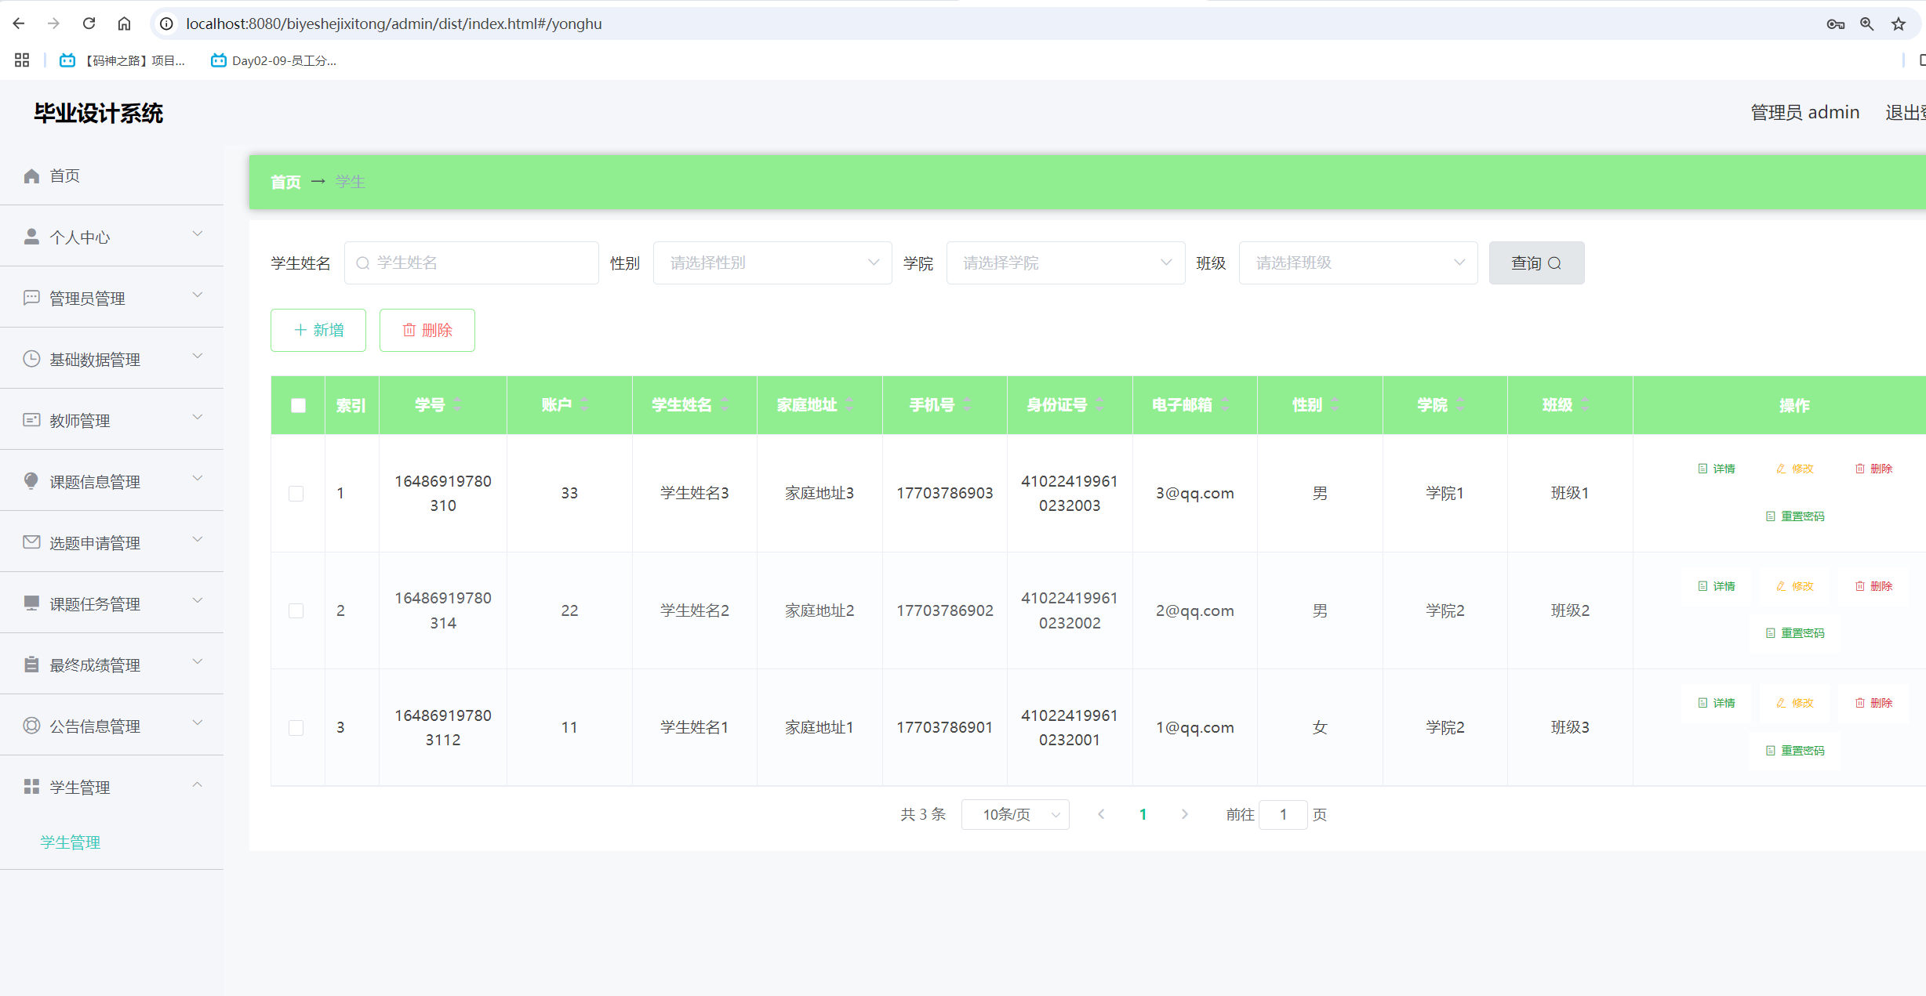Open the 请选择性别 dropdown

772,263
